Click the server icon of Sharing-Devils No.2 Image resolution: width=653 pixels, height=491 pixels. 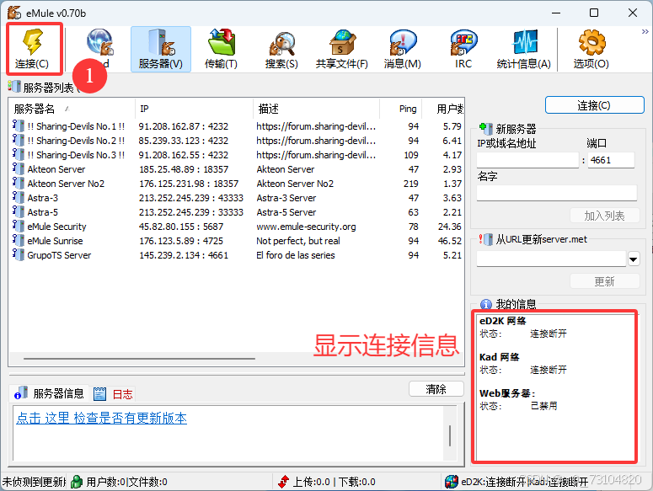(x=18, y=141)
